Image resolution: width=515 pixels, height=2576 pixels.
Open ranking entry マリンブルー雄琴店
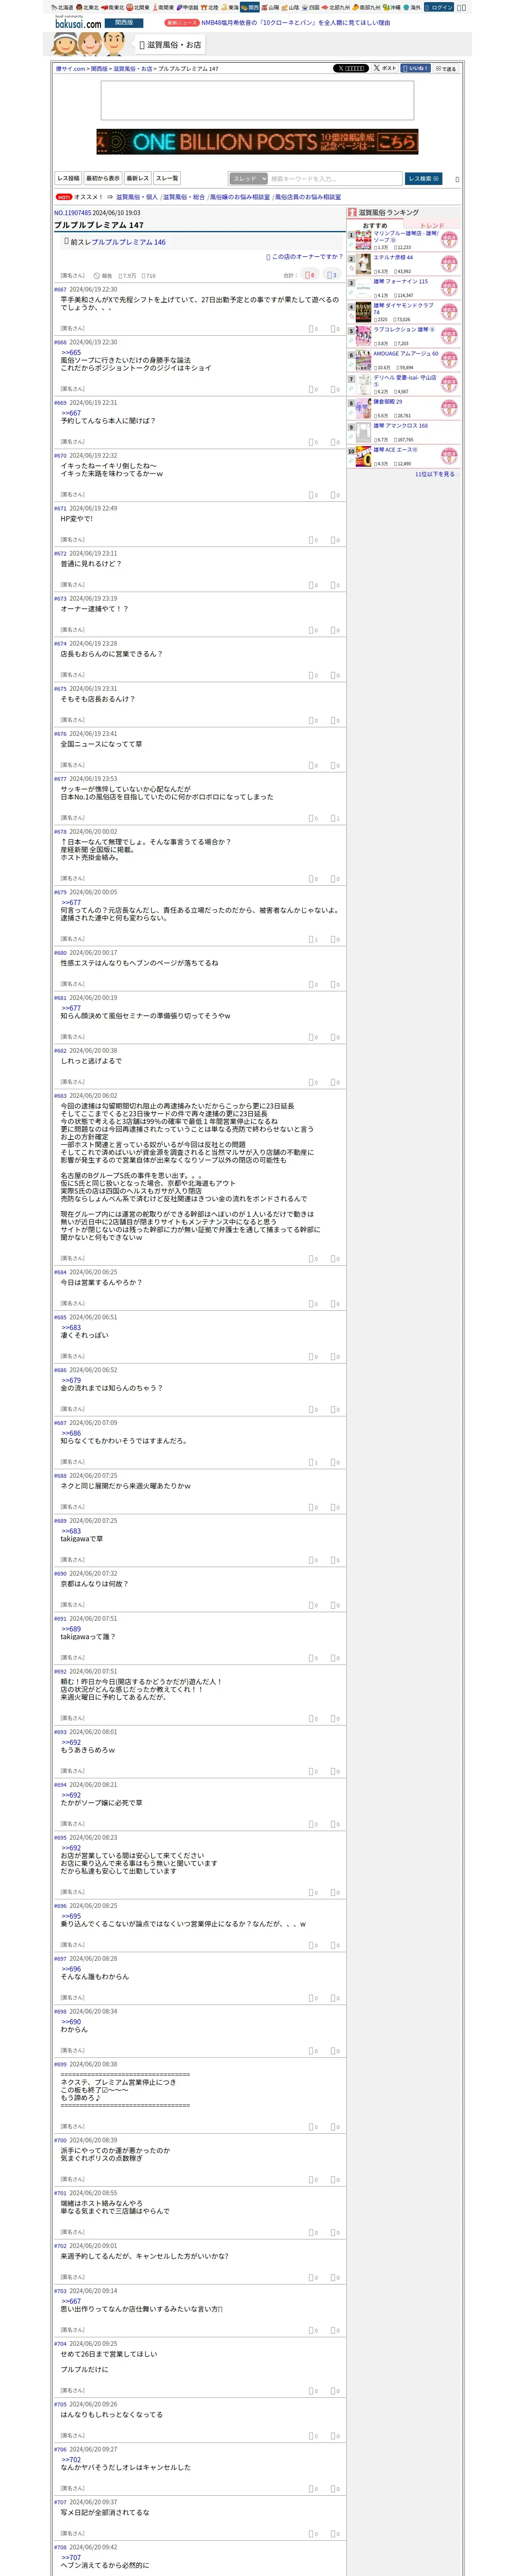[x=405, y=237]
